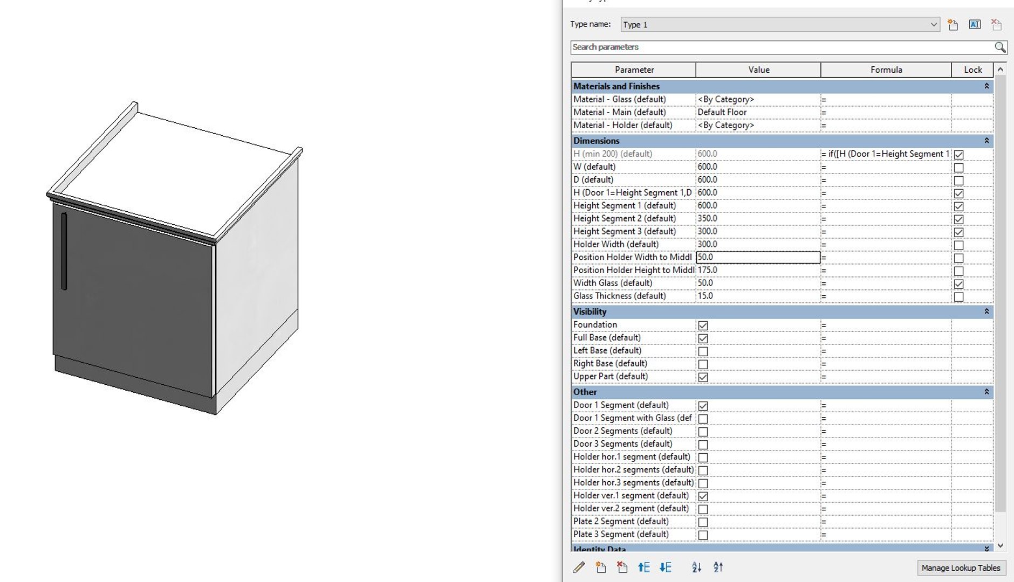Image resolution: width=1014 pixels, height=582 pixels.
Task: Enable Right Base (default)
Action: 703,364
